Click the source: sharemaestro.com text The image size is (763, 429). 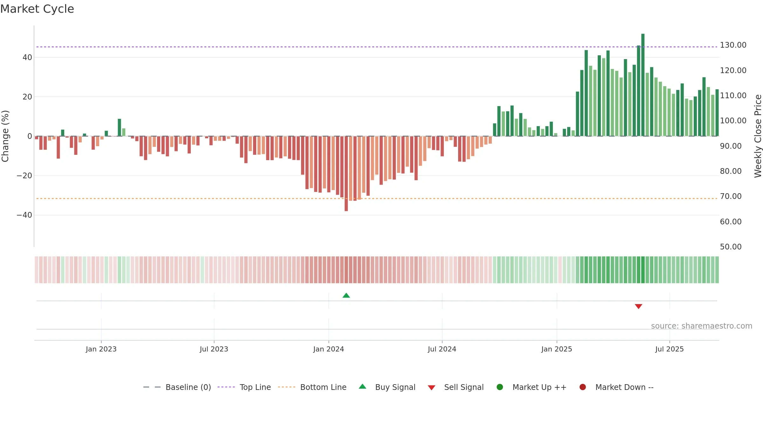[702, 326]
